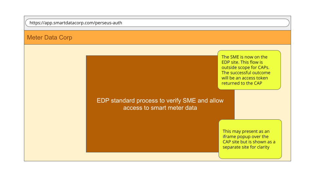Click 'outside scope for CAPs' text line
The width and height of the screenshot is (315, 177).
click(x=245, y=68)
